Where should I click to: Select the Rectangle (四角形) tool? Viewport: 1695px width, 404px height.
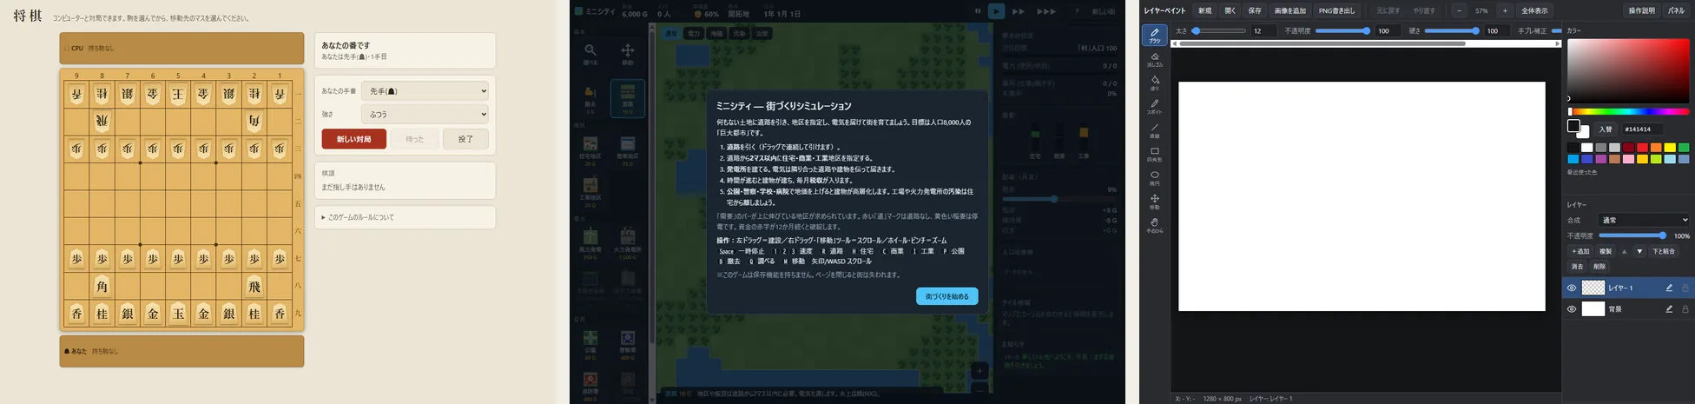(x=1154, y=154)
